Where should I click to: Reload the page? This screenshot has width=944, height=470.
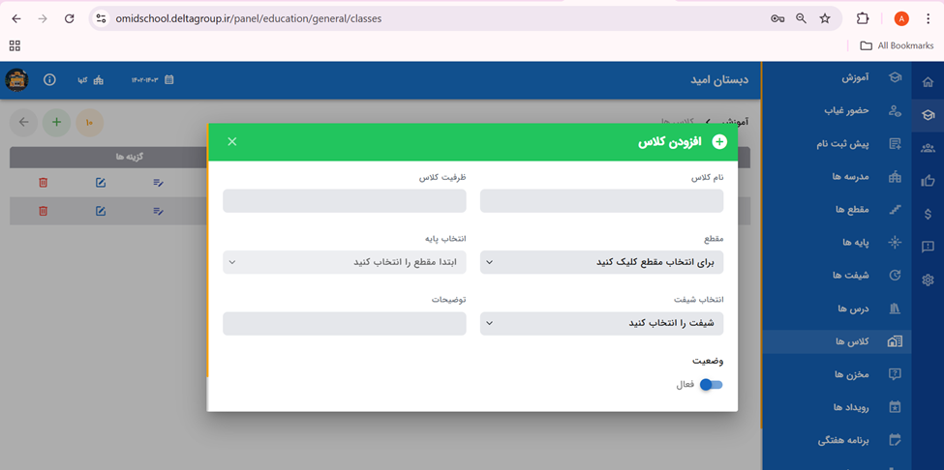point(70,18)
